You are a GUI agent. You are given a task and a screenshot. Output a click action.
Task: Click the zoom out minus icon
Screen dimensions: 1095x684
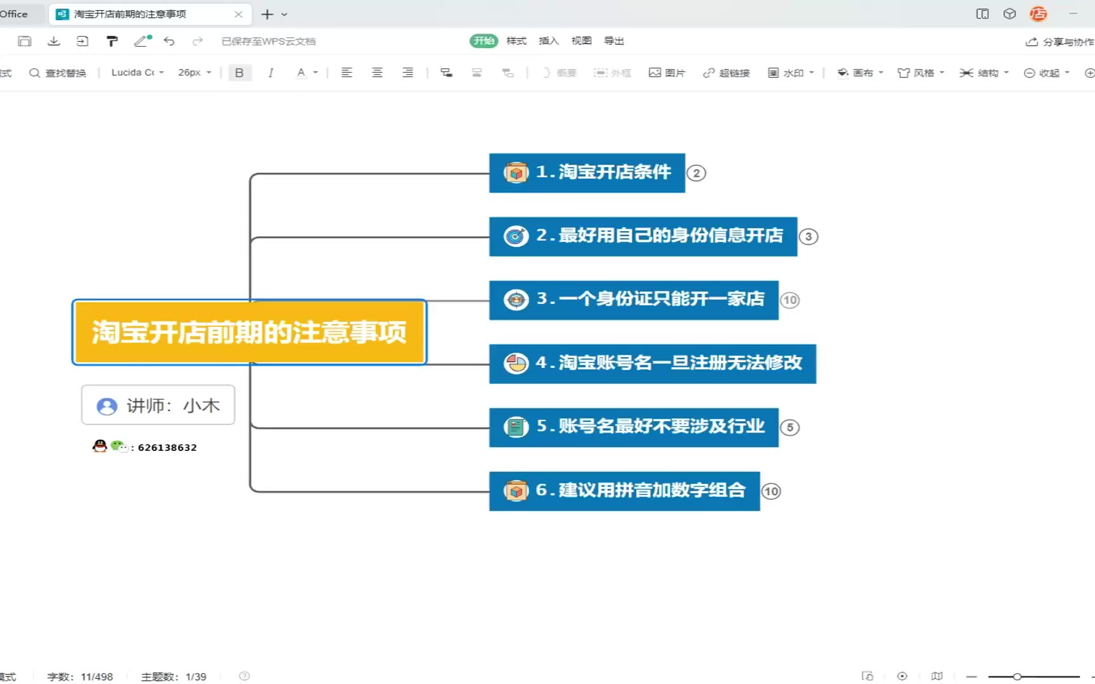coord(971,676)
